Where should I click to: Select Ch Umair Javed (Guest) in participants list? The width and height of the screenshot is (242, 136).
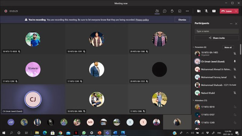pos(213,61)
